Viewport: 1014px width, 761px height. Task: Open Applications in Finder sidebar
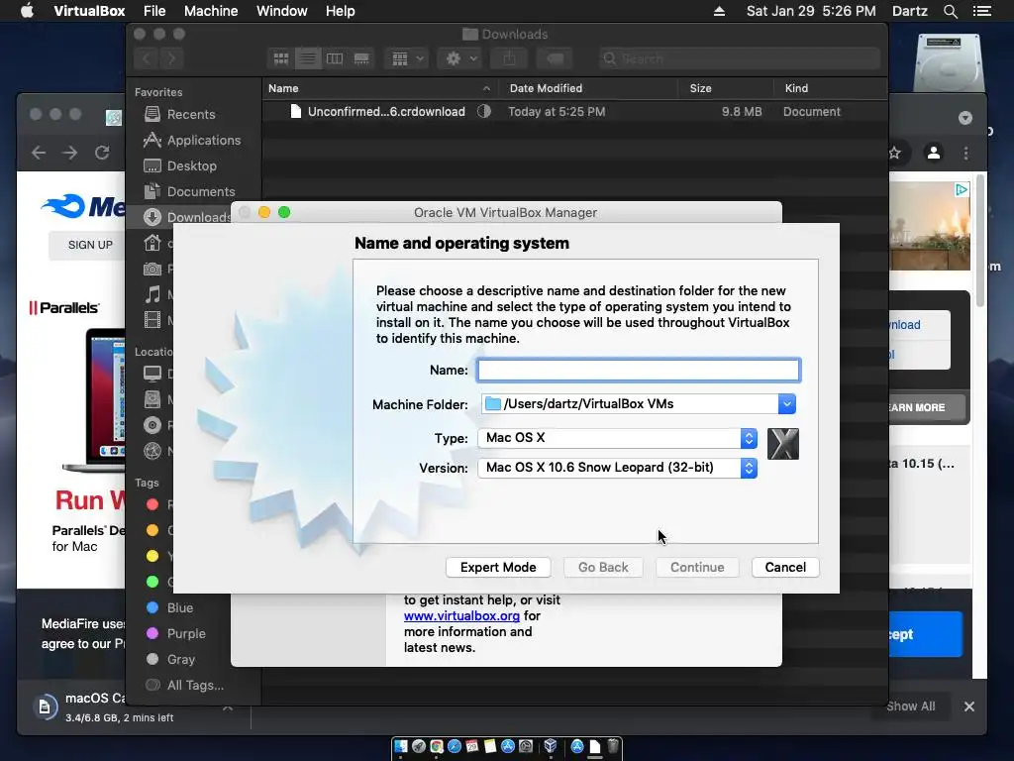tap(203, 141)
